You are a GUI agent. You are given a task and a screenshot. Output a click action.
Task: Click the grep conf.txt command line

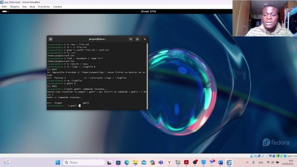click(x=78, y=50)
